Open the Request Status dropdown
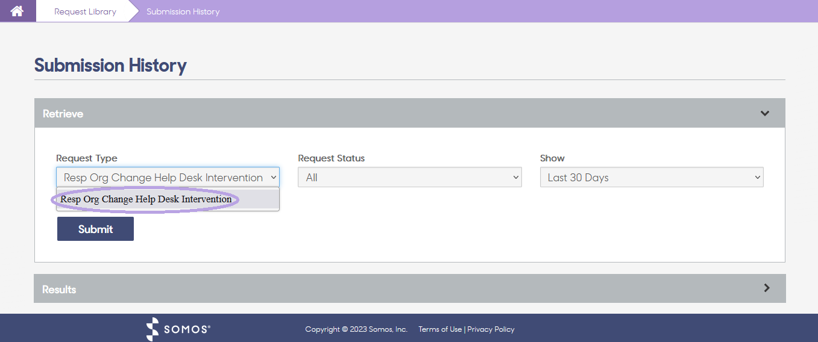 coord(409,178)
